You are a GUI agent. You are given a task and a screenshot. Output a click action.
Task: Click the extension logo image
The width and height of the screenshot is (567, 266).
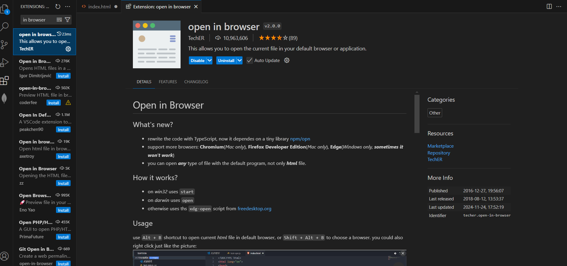157,44
